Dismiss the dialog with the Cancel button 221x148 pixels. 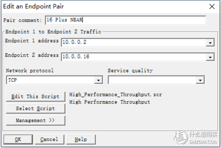point(49,140)
